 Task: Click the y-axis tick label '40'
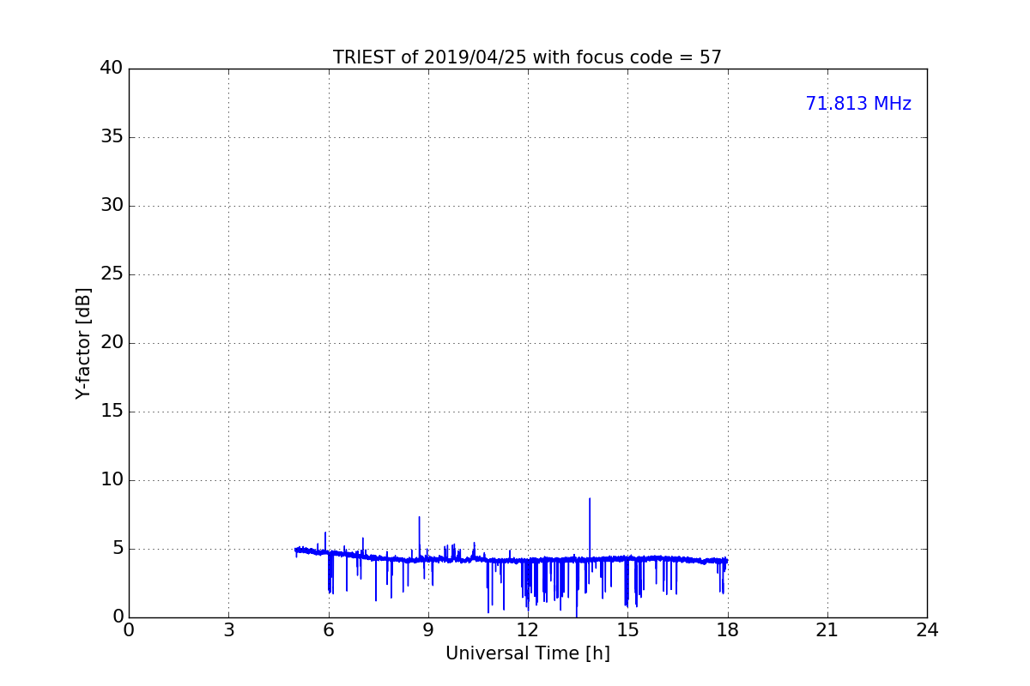point(112,69)
